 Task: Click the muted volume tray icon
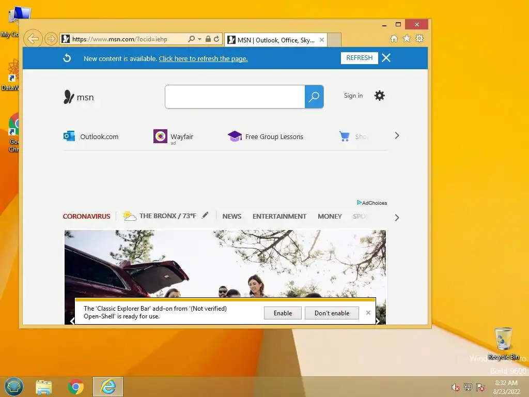tap(456, 387)
